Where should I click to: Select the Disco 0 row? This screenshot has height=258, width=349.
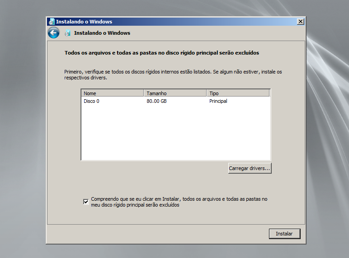(x=175, y=101)
